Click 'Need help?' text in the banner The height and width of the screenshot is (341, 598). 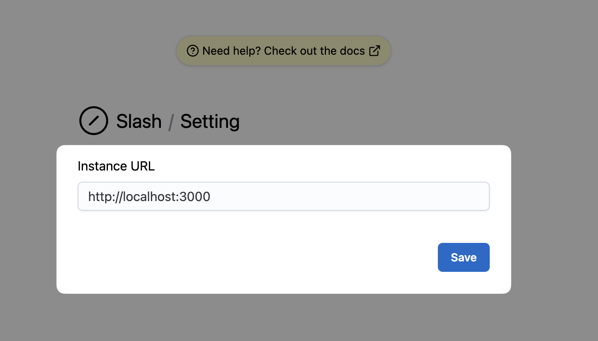coord(231,51)
